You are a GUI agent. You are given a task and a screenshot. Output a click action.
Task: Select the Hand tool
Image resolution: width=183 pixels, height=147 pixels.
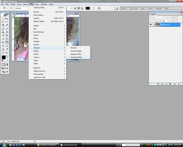click(3, 52)
